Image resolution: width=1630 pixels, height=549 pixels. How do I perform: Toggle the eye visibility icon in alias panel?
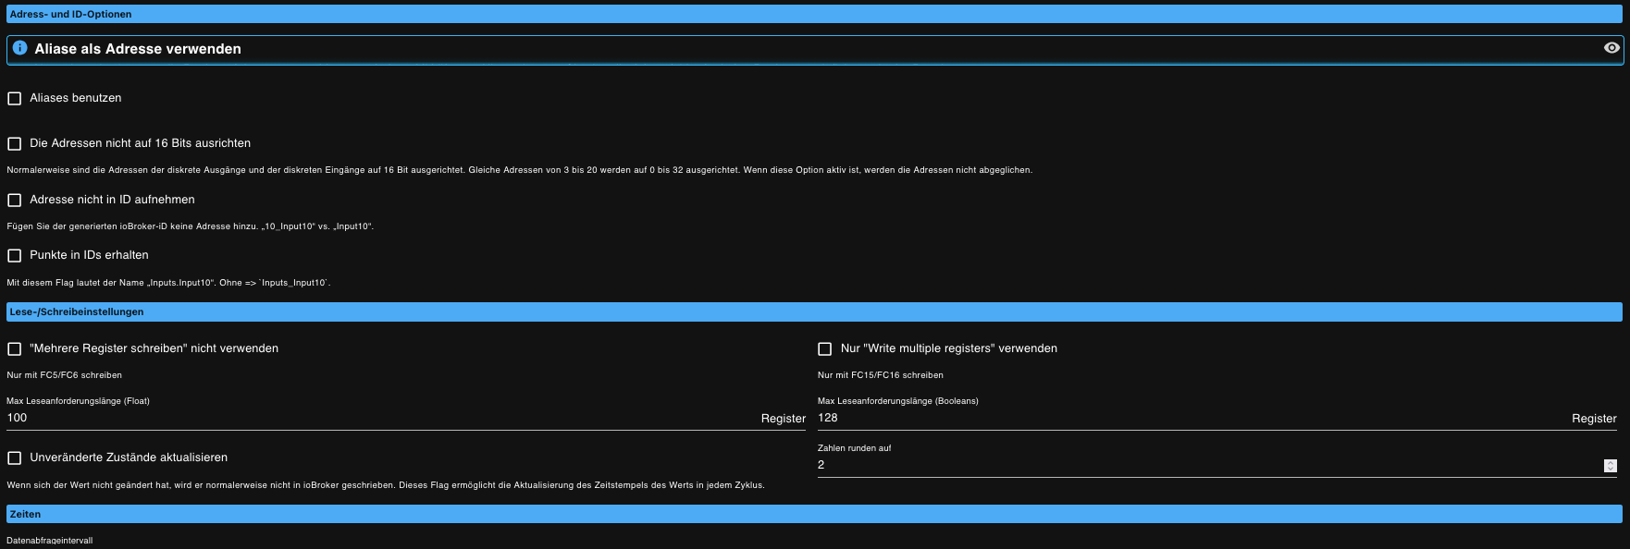tap(1611, 48)
